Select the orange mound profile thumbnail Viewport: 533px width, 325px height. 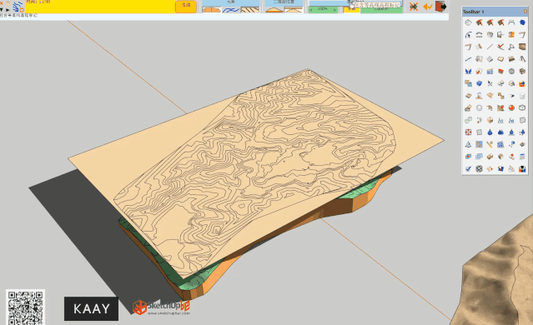(x=274, y=10)
